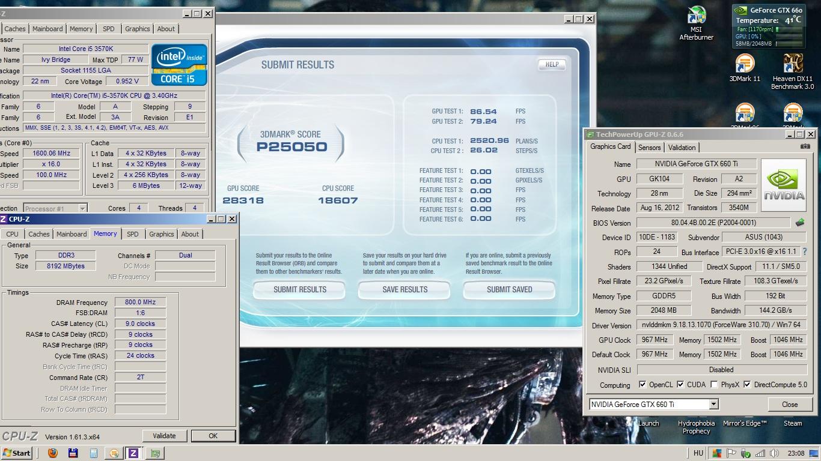Viewport: 821px width, 461px height.
Task: Click the floppy disk icon in the taskbar
Action: 73,453
